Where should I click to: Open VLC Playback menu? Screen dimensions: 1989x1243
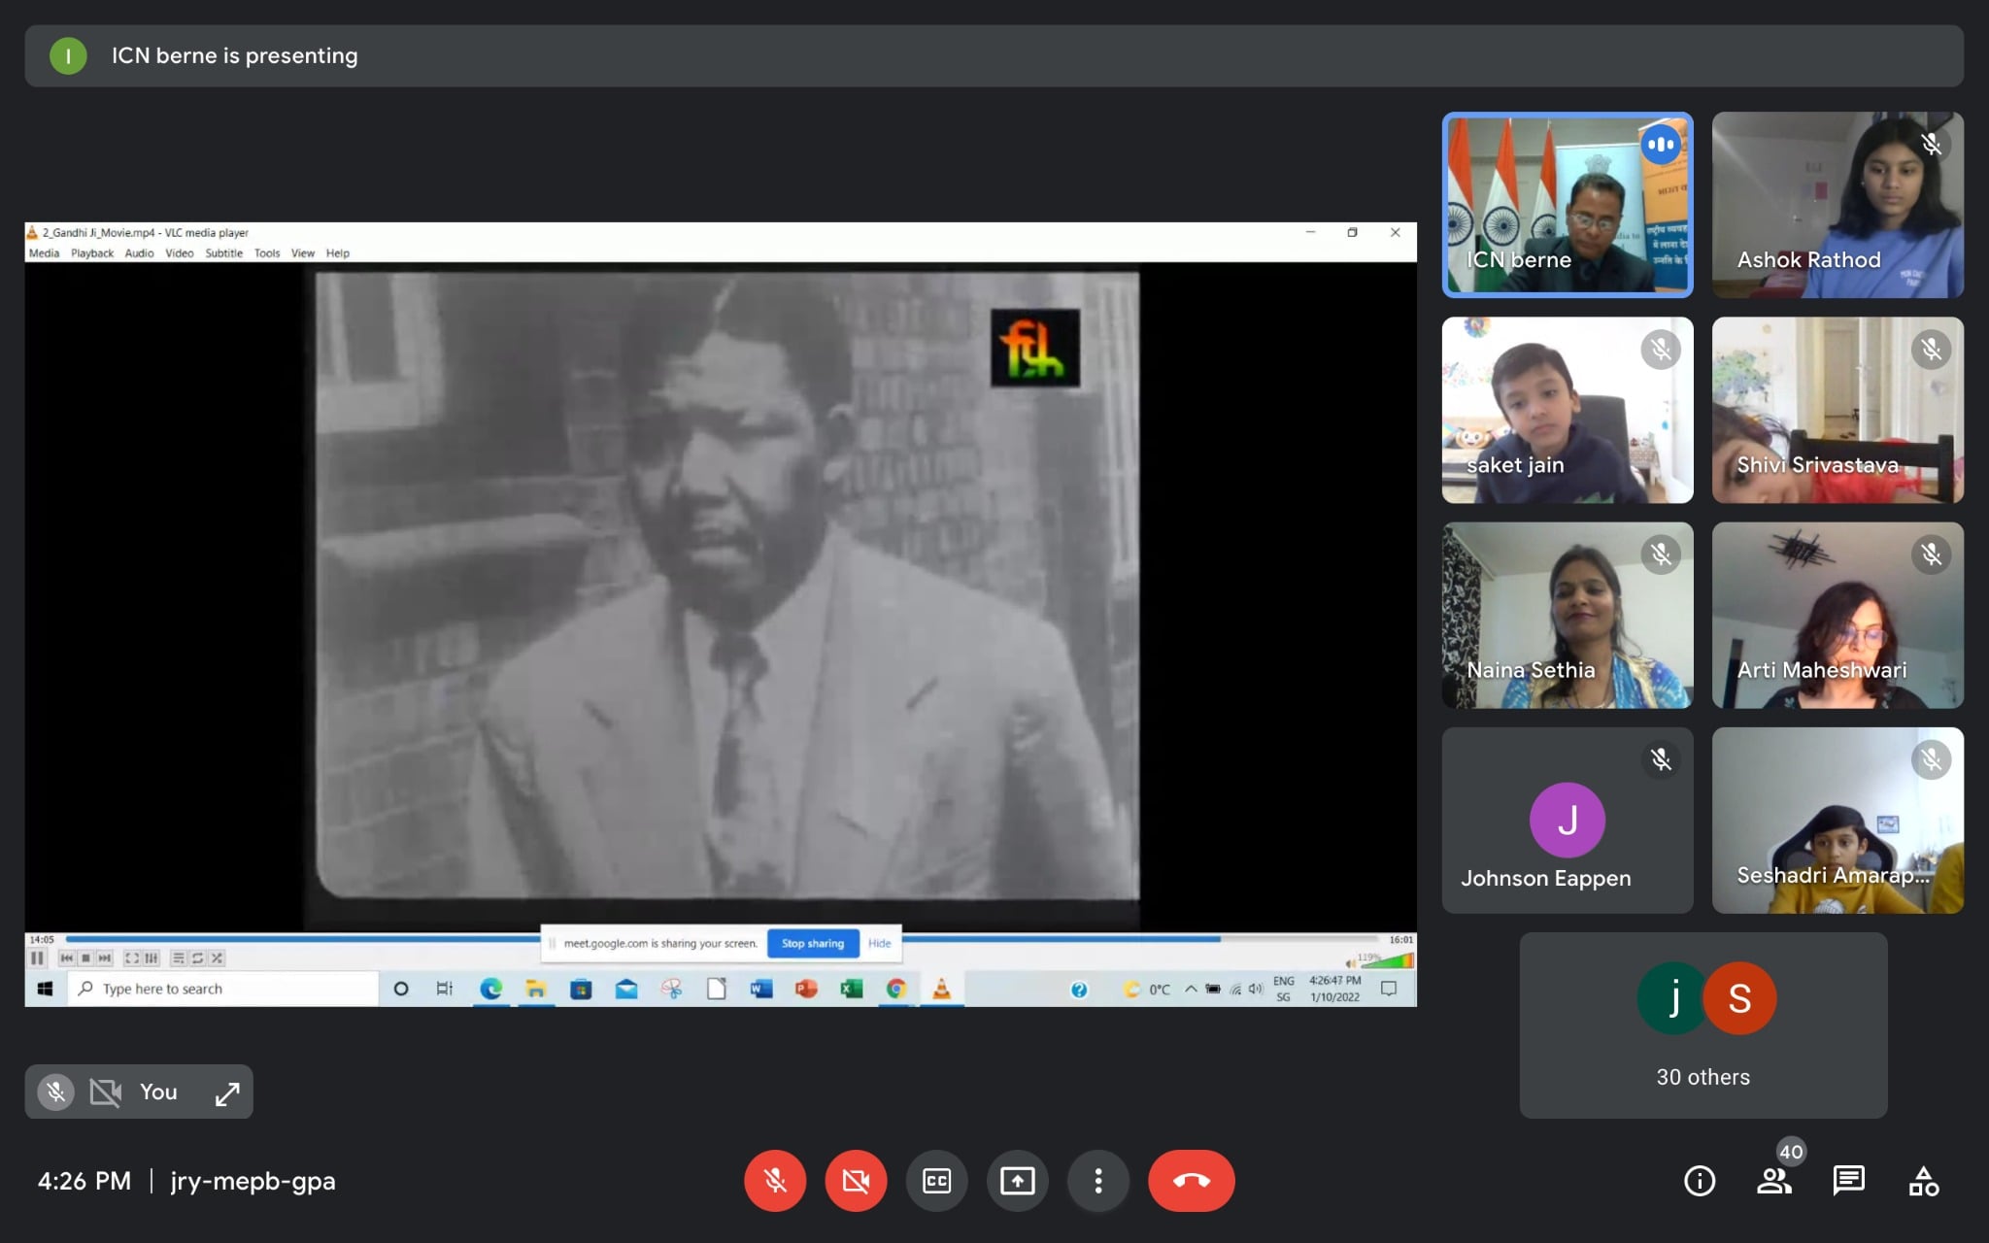[91, 253]
